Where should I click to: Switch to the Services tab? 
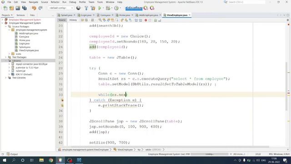20,15
